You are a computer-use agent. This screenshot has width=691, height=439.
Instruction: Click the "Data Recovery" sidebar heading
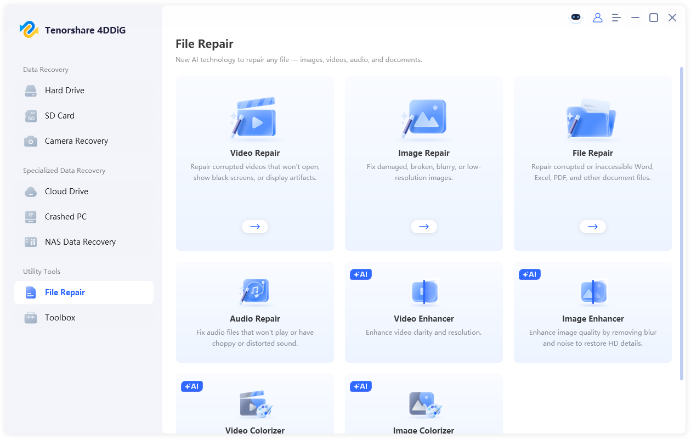[x=46, y=70]
